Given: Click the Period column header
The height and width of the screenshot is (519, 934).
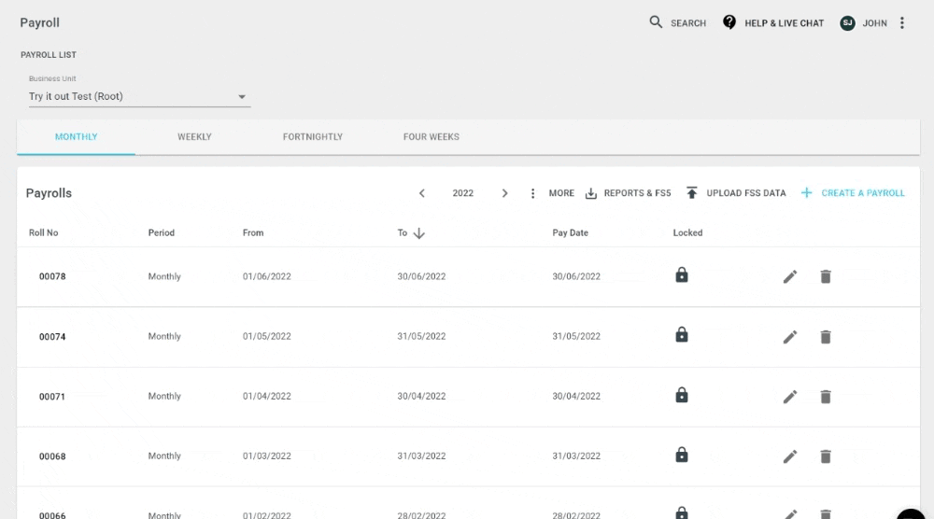Looking at the screenshot, I should coord(162,232).
